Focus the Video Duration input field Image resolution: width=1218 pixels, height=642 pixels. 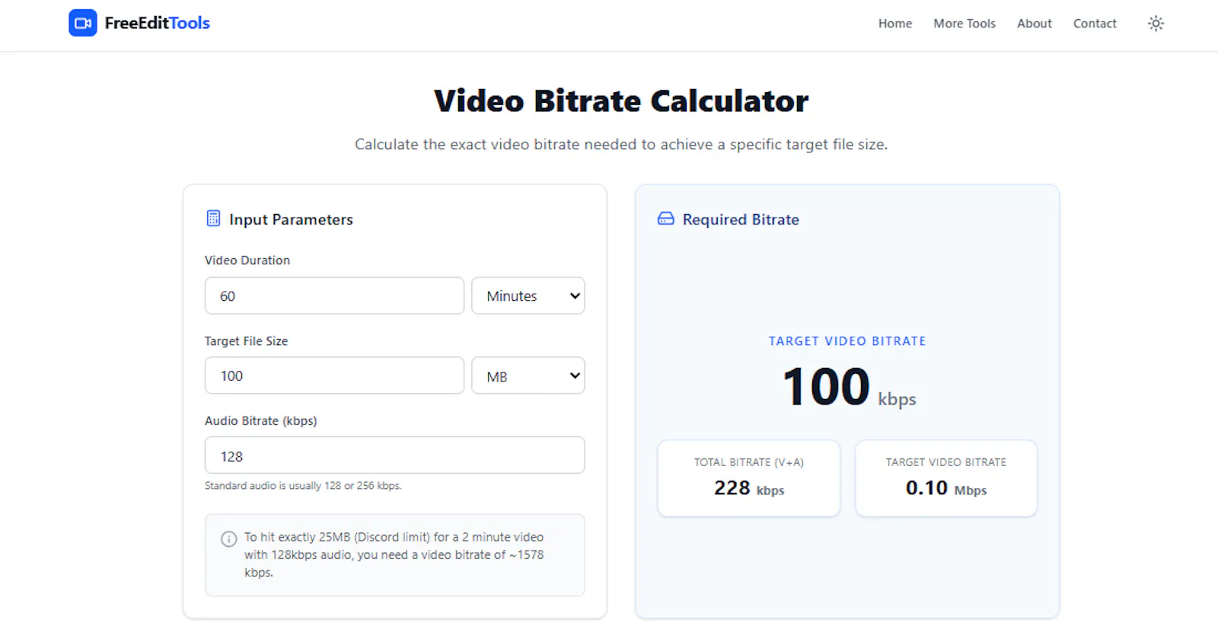click(x=334, y=295)
